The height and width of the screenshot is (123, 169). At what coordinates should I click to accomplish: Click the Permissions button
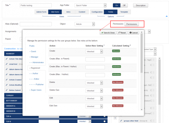(132, 24)
